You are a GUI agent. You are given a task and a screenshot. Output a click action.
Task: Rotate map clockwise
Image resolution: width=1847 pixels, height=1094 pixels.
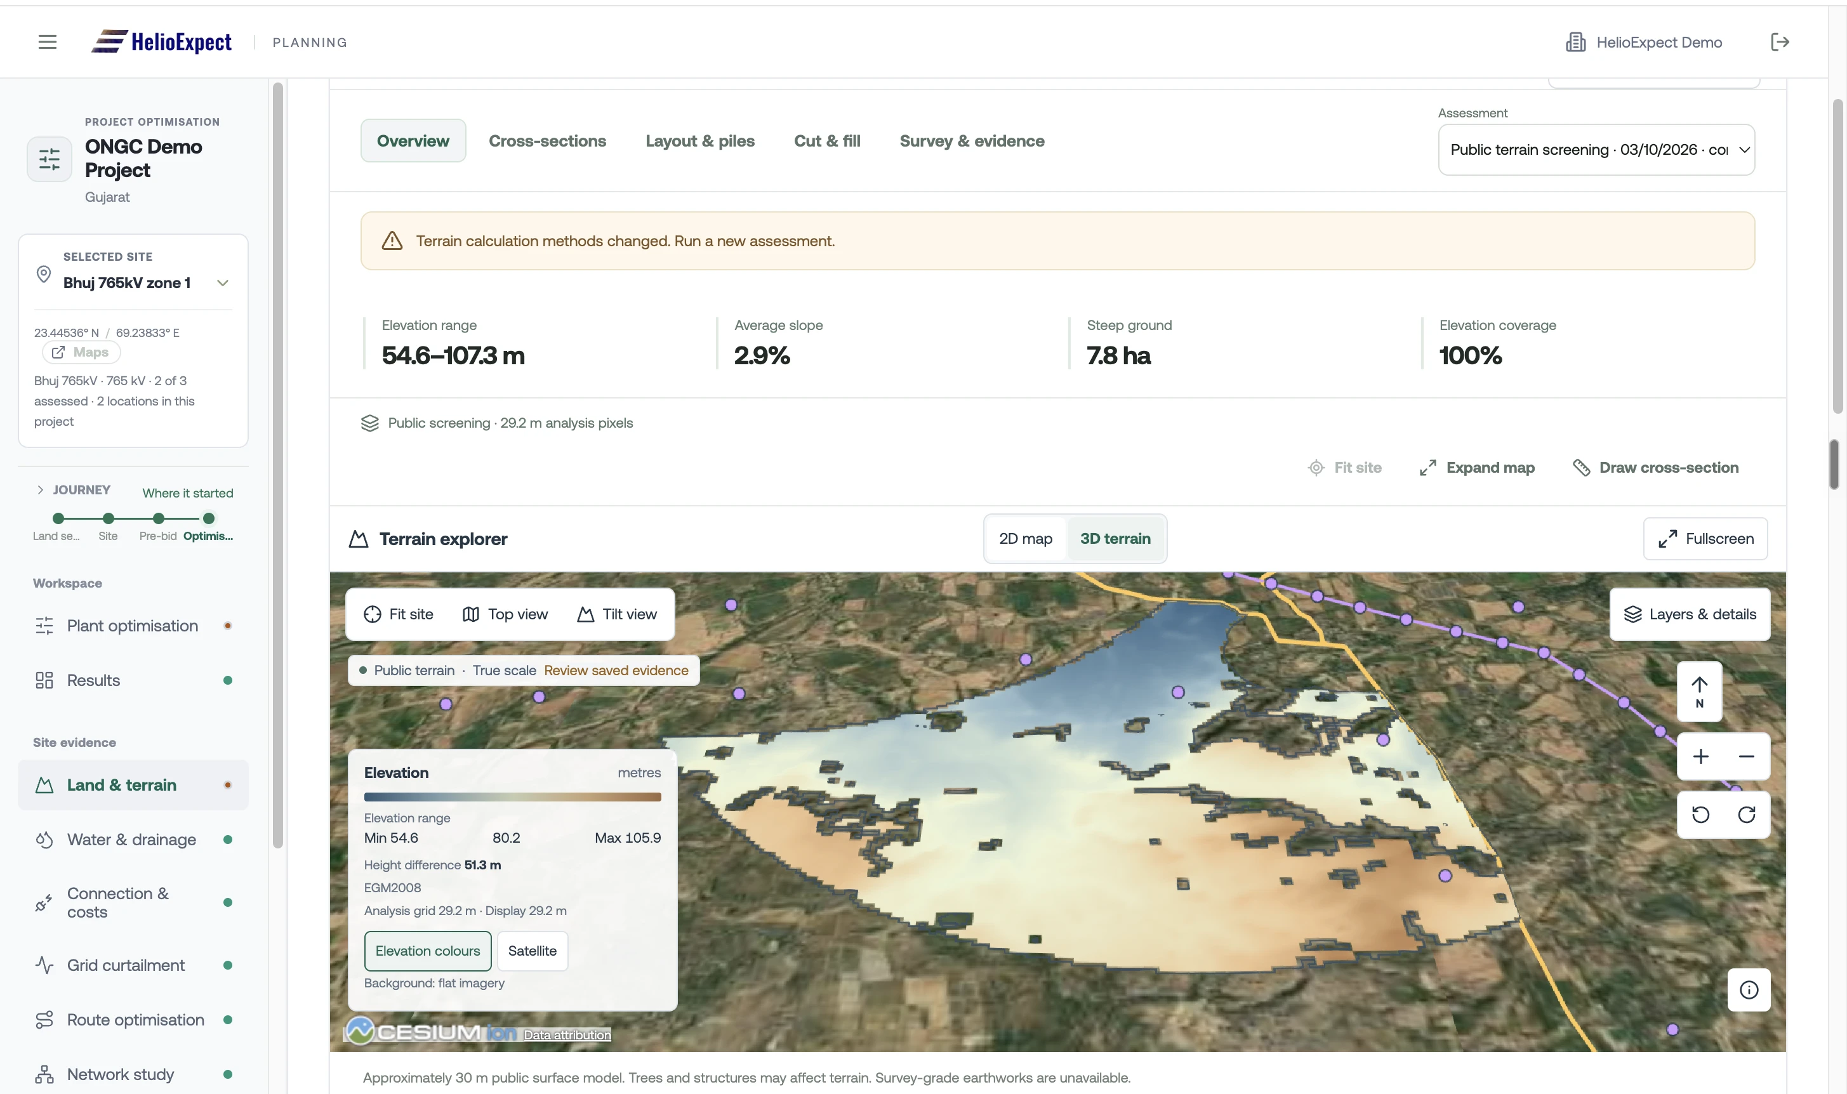1746,815
